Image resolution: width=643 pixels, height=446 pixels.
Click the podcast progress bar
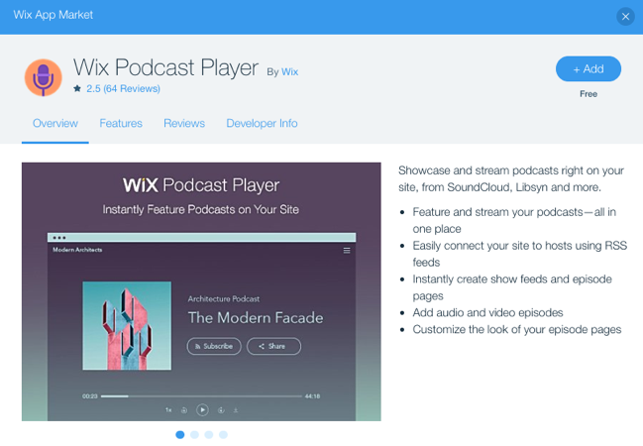[x=201, y=396]
